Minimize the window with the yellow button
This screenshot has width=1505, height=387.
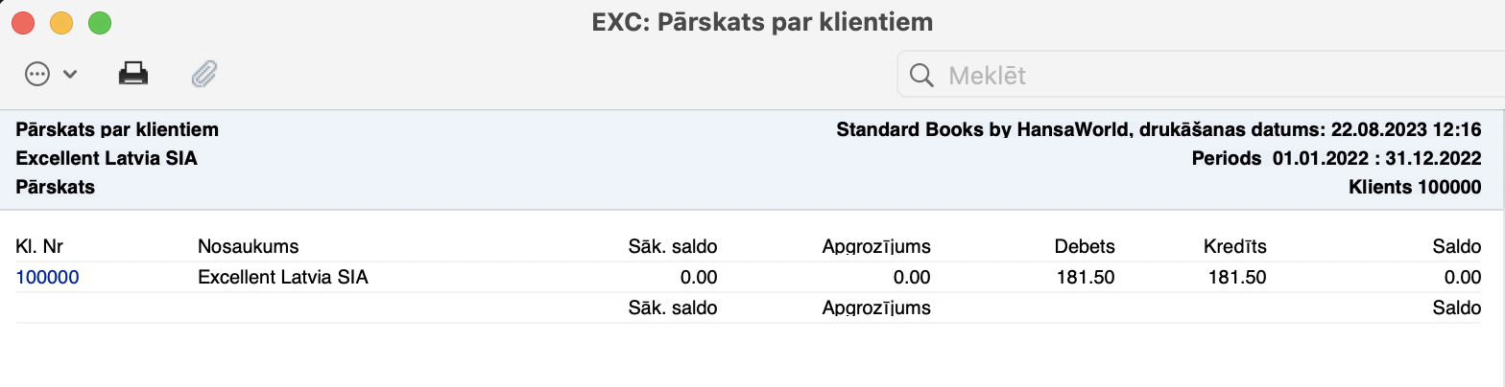click(x=61, y=22)
